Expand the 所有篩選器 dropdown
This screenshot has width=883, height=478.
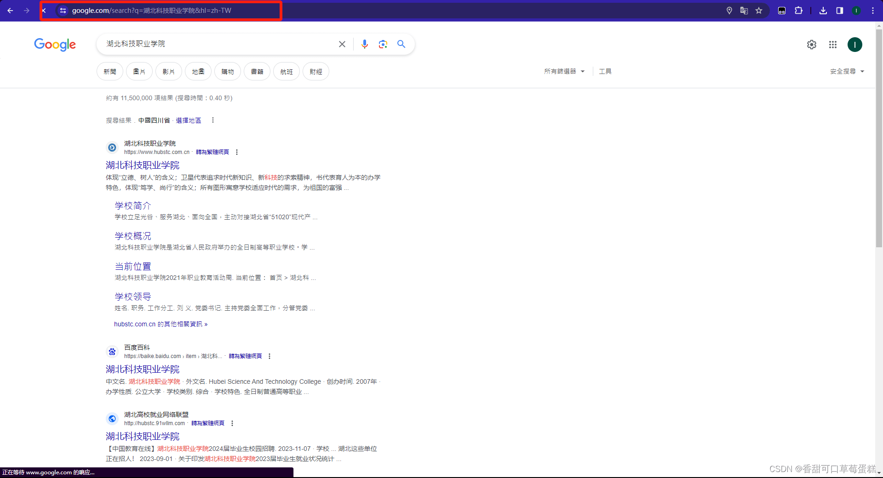(x=564, y=71)
